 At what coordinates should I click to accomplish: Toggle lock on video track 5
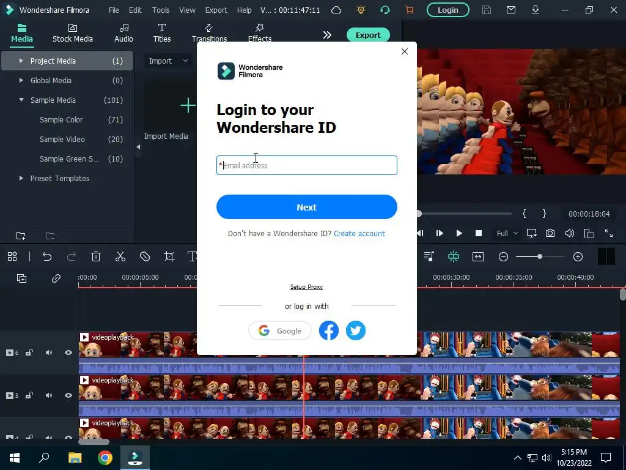(x=29, y=395)
